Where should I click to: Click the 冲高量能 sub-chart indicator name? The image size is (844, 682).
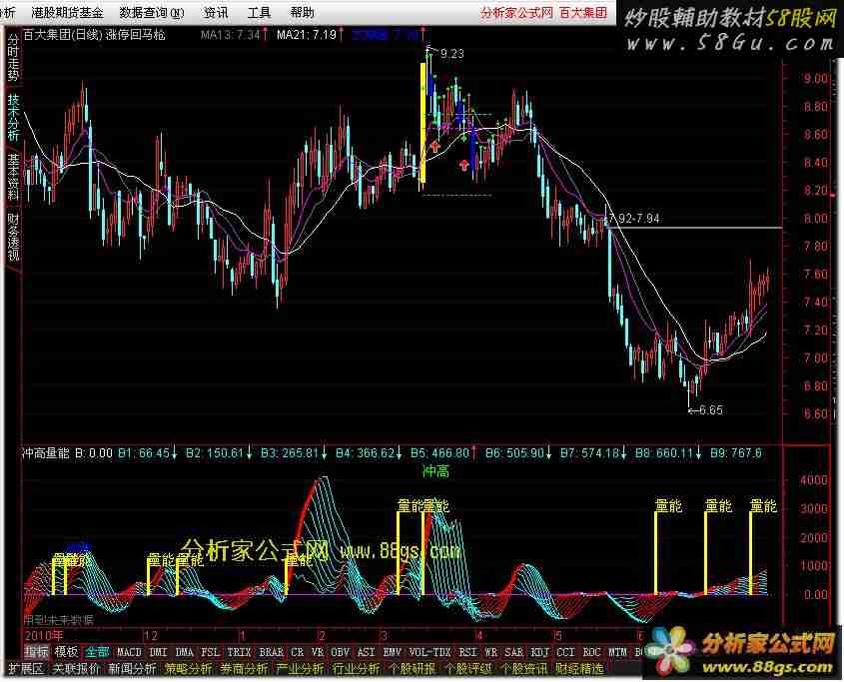tap(45, 453)
